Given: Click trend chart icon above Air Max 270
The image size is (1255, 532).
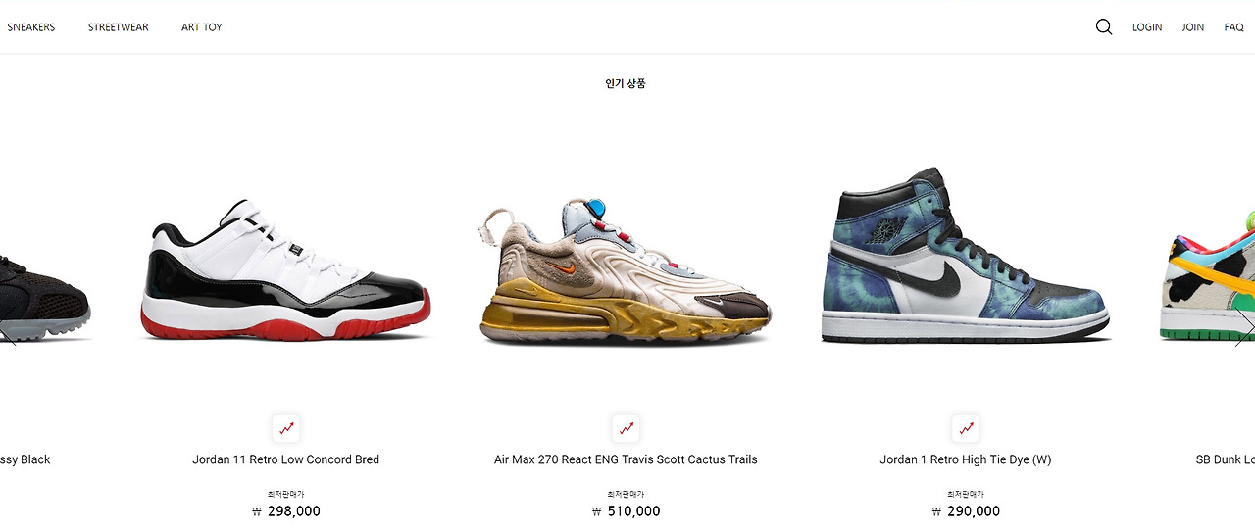Looking at the screenshot, I should pyautogui.click(x=627, y=428).
